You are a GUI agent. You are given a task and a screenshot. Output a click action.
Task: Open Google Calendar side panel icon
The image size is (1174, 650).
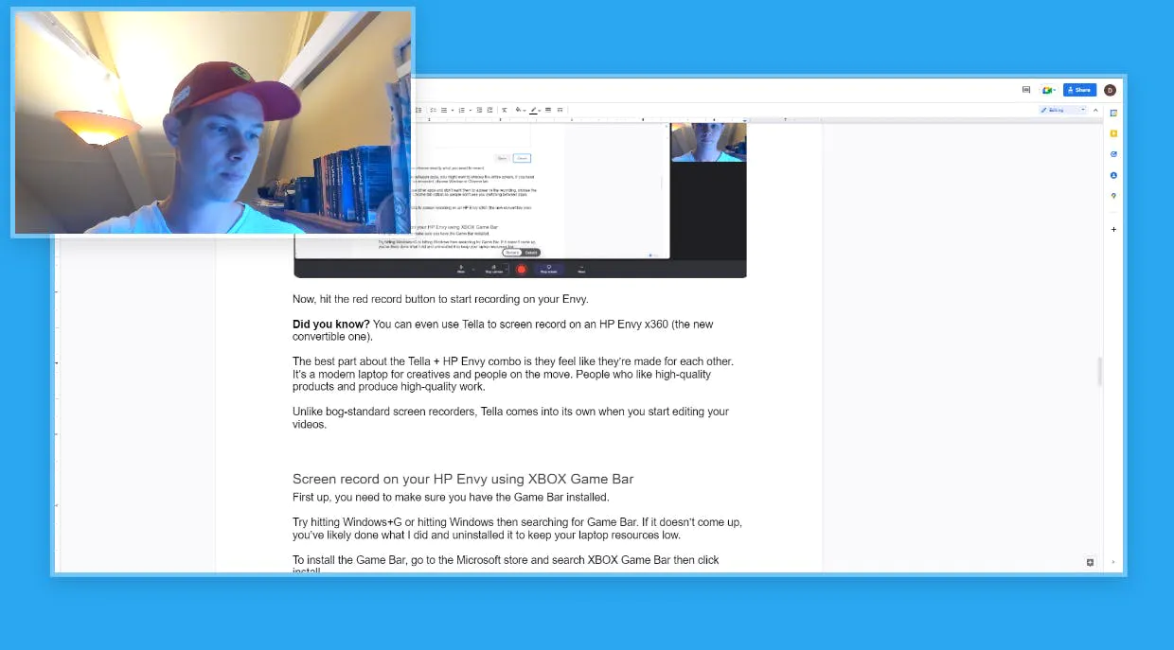[1113, 113]
